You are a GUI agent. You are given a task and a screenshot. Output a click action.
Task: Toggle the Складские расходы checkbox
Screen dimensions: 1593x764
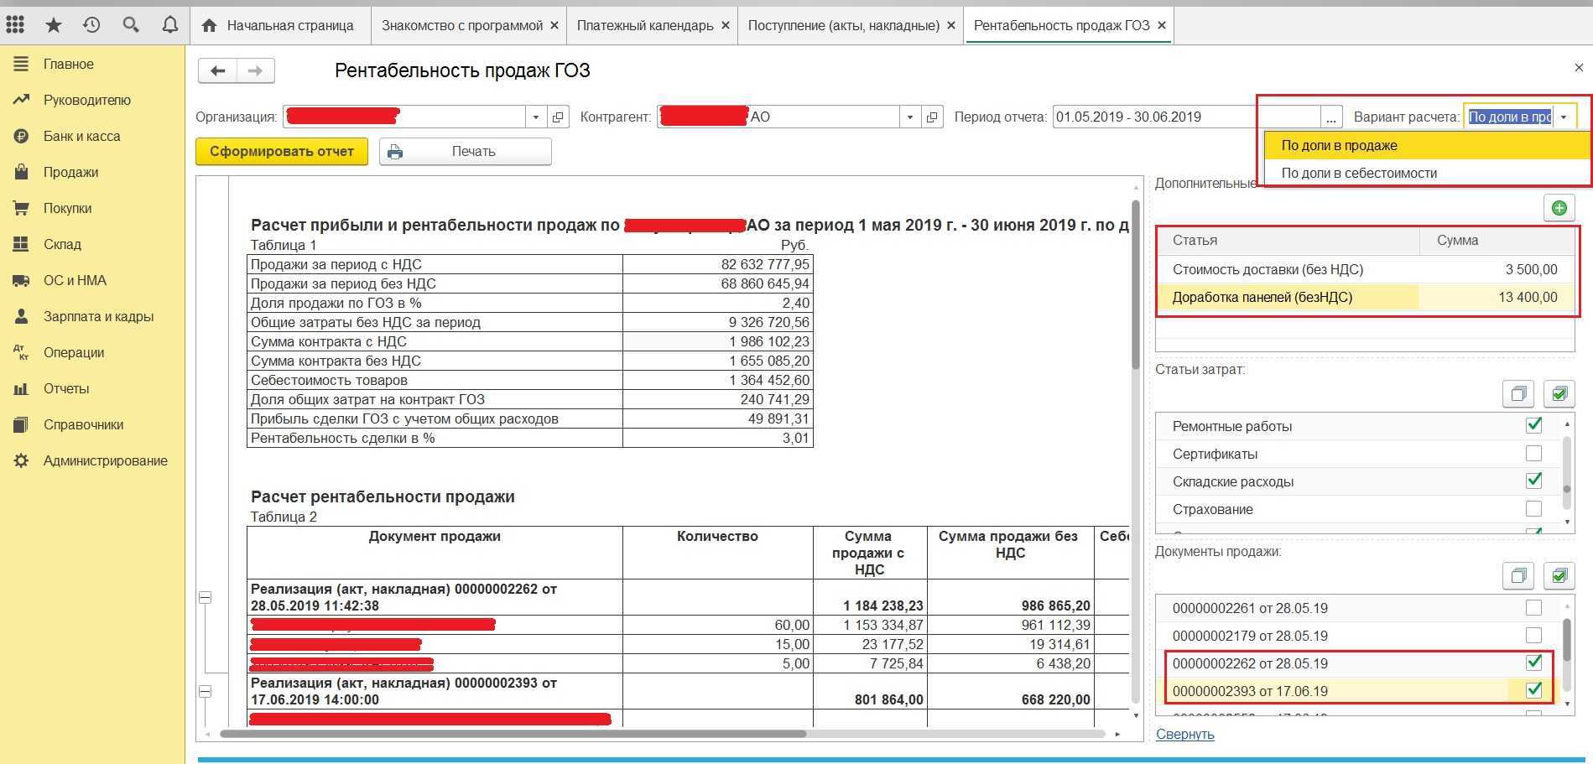[x=1533, y=481]
